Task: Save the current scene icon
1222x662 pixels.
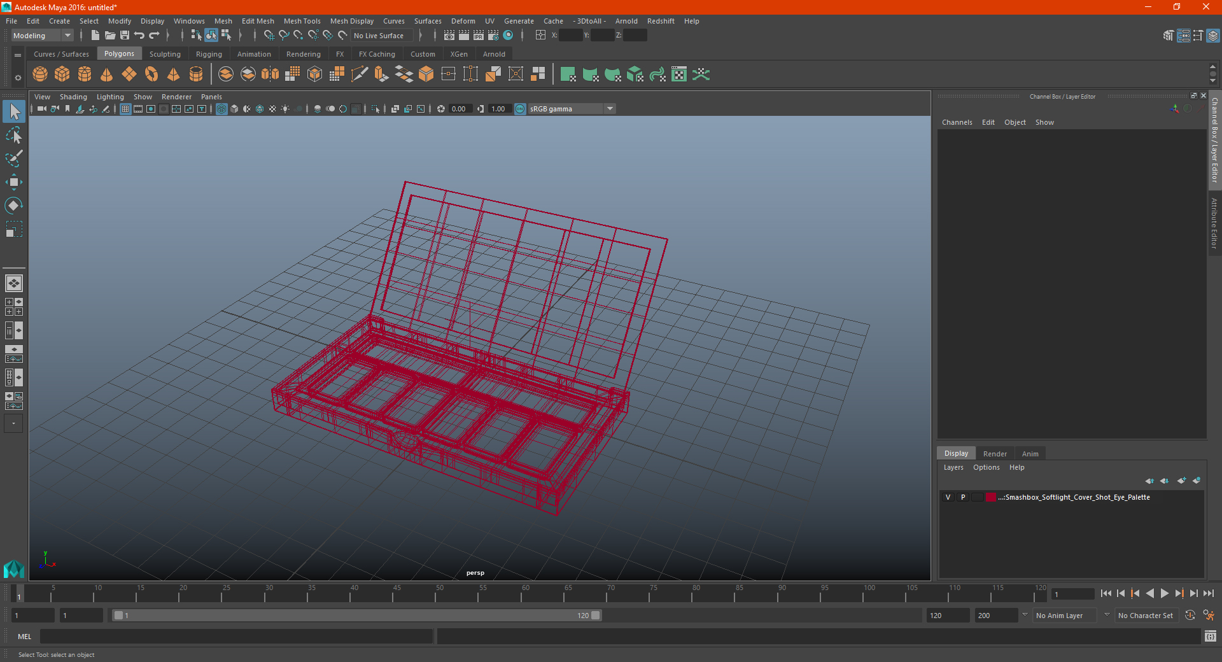Action: (x=125, y=36)
